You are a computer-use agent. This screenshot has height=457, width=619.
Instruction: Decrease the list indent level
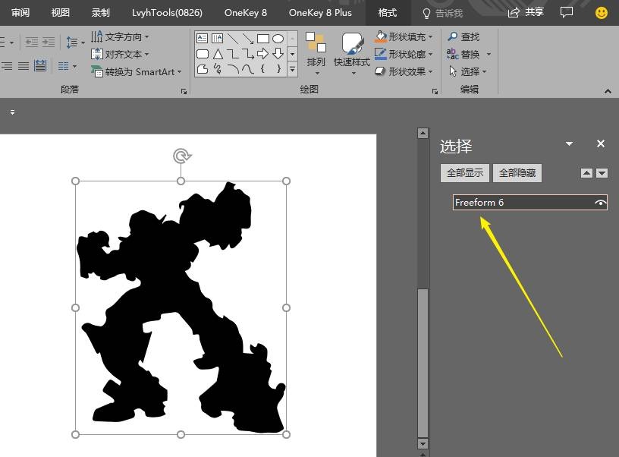tap(32, 42)
